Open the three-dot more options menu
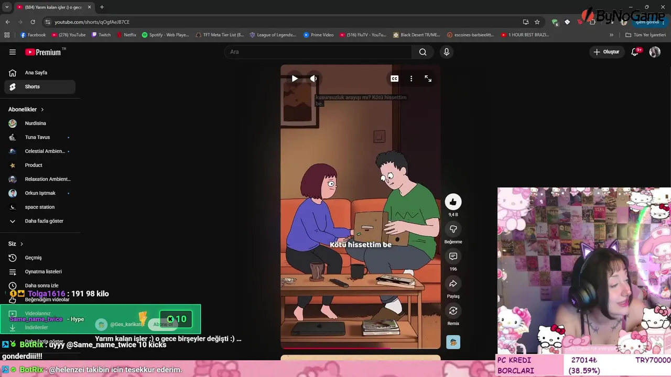This screenshot has width=671, height=377. tap(411, 79)
